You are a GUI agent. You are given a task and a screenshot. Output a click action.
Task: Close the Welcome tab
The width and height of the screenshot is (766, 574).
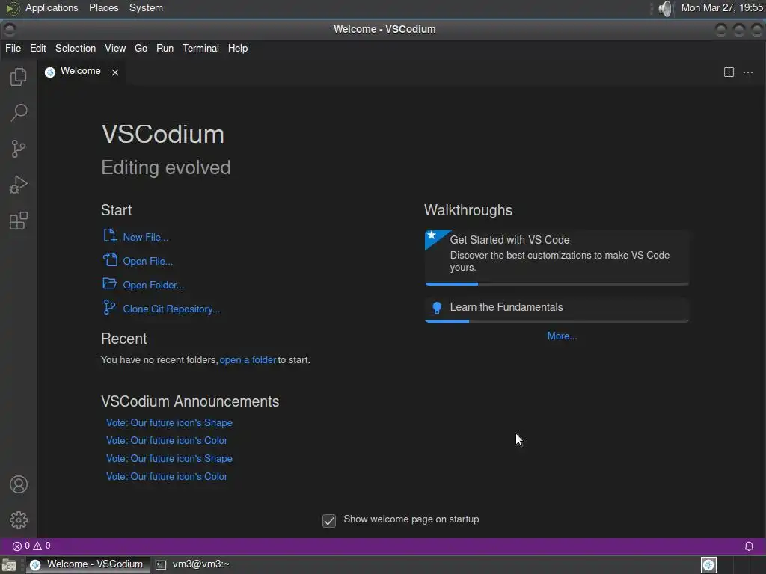click(x=114, y=72)
